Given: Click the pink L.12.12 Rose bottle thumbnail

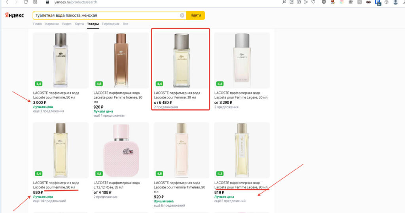Looking at the screenshot, I should pos(121,150).
